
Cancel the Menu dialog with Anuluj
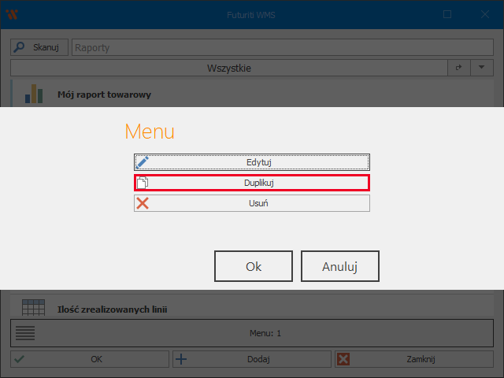[340, 266]
